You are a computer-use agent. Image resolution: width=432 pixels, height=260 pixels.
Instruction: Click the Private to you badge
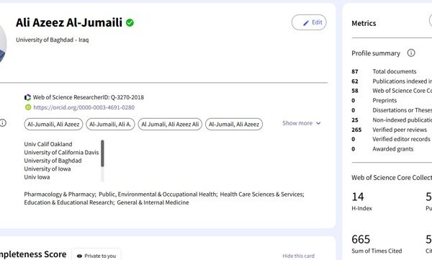[96, 256]
